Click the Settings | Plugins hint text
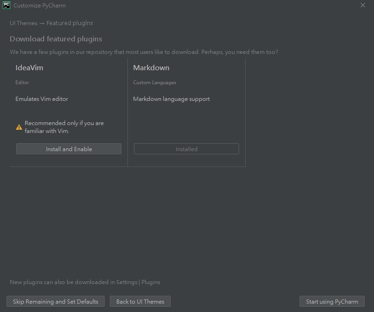Screen dimensions: 374x312 pyautogui.click(x=85, y=282)
